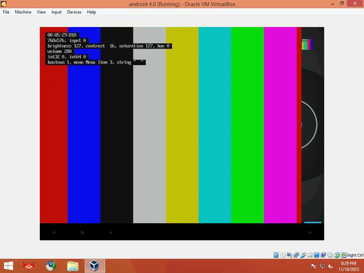
Task: Click the 'int32 0, int64 0' text
Action: [67, 57]
